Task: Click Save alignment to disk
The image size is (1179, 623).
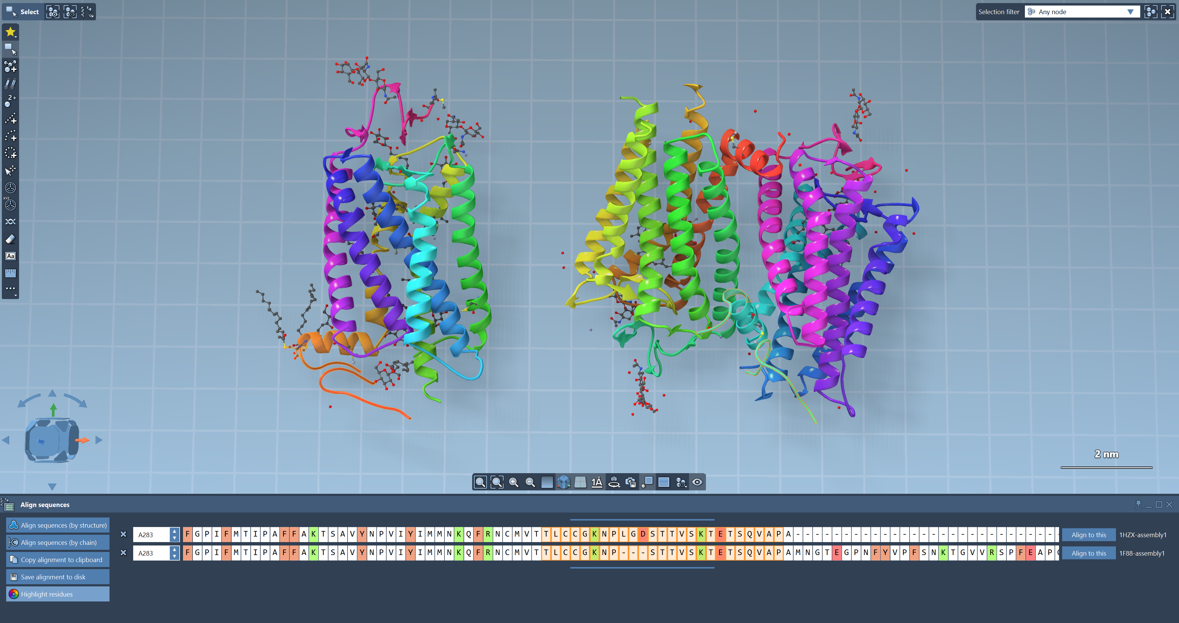Action: (58, 577)
